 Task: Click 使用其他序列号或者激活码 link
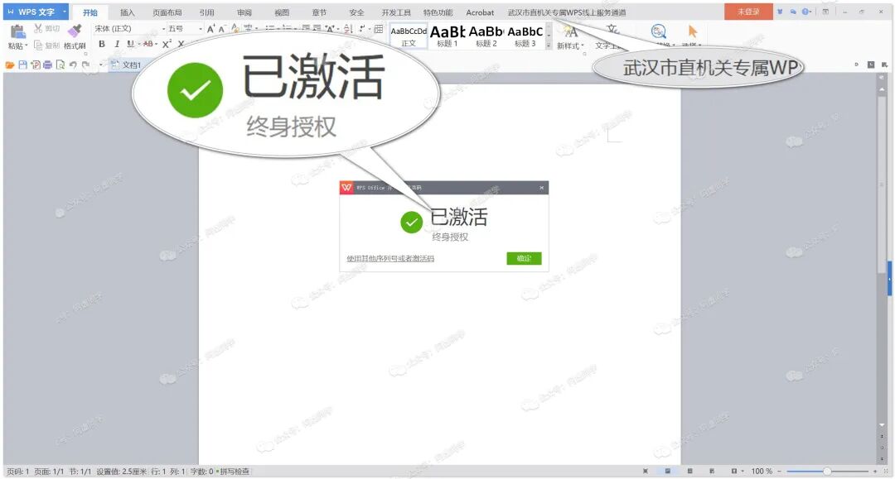[x=390, y=259]
